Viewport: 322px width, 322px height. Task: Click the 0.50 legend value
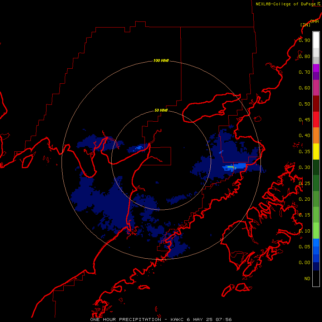point(304,104)
